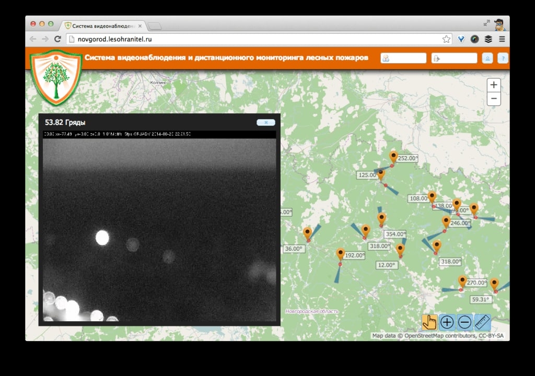Click the camera marker labeled 192.00°
The height and width of the screenshot is (376, 535).
[341, 254]
